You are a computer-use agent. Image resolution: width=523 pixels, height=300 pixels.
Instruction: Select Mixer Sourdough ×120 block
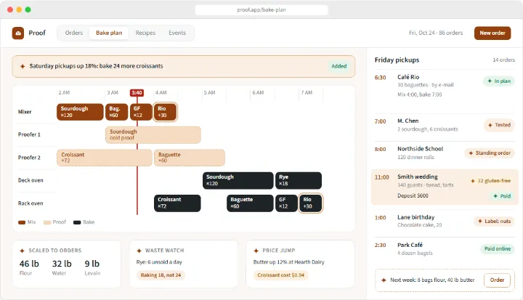tap(80, 112)
